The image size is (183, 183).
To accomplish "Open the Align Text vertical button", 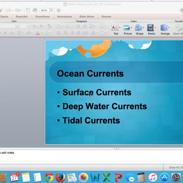I will 103,33.
